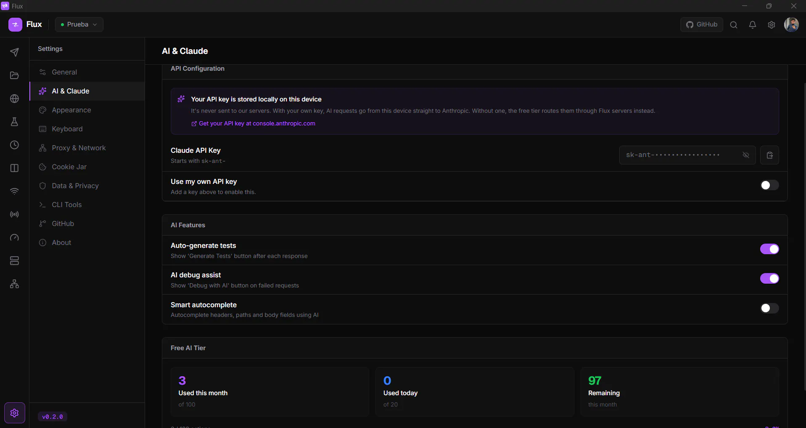Click the search magnifier in the header
Viewport: 806px width, 428px height.
[x=734, y=25]
